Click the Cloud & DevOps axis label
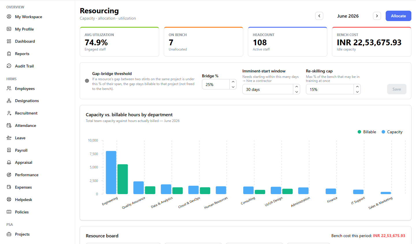 (x=189, y=202)
